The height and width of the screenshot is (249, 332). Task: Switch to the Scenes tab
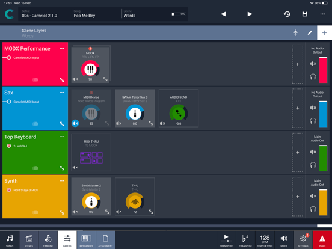[29, 240]
